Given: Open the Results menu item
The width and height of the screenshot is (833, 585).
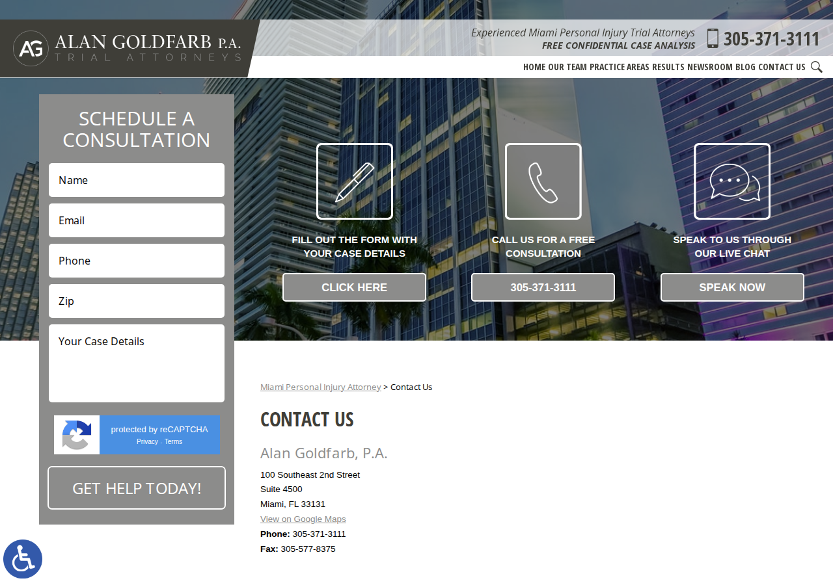Looking at the screenshot, I should (x=668, y=67).
